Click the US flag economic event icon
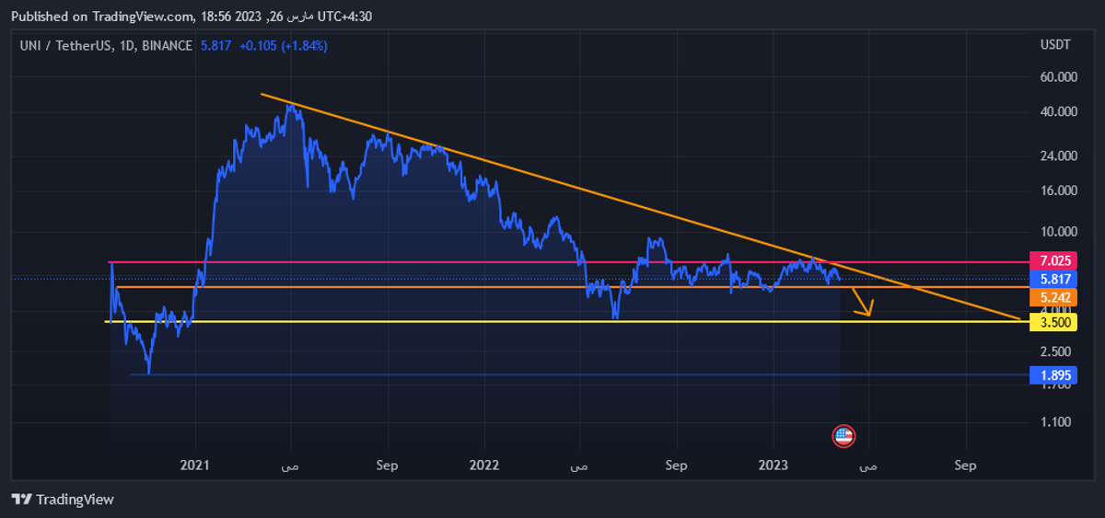This screenshot has width=1105, height=518. 843,436
